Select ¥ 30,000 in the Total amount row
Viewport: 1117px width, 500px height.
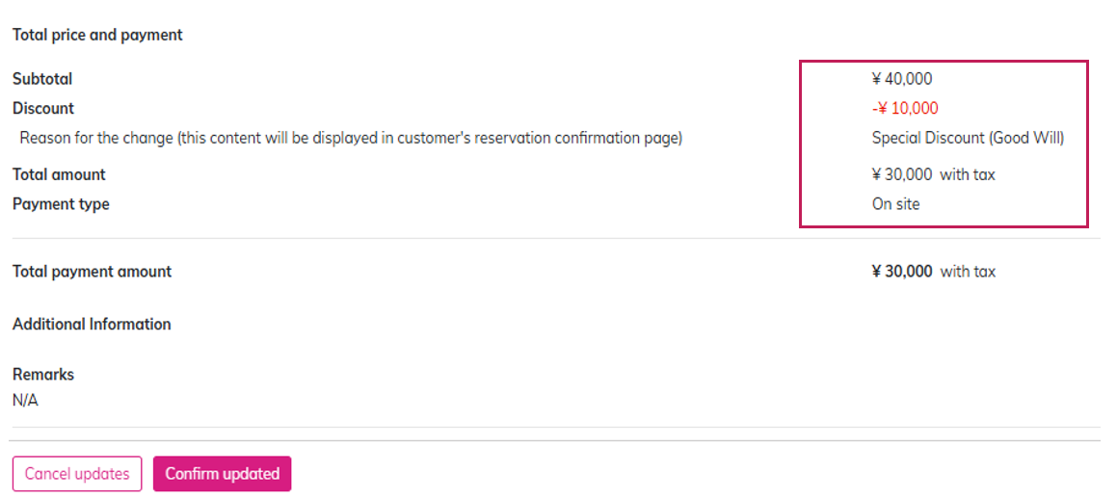pos(902,174)
